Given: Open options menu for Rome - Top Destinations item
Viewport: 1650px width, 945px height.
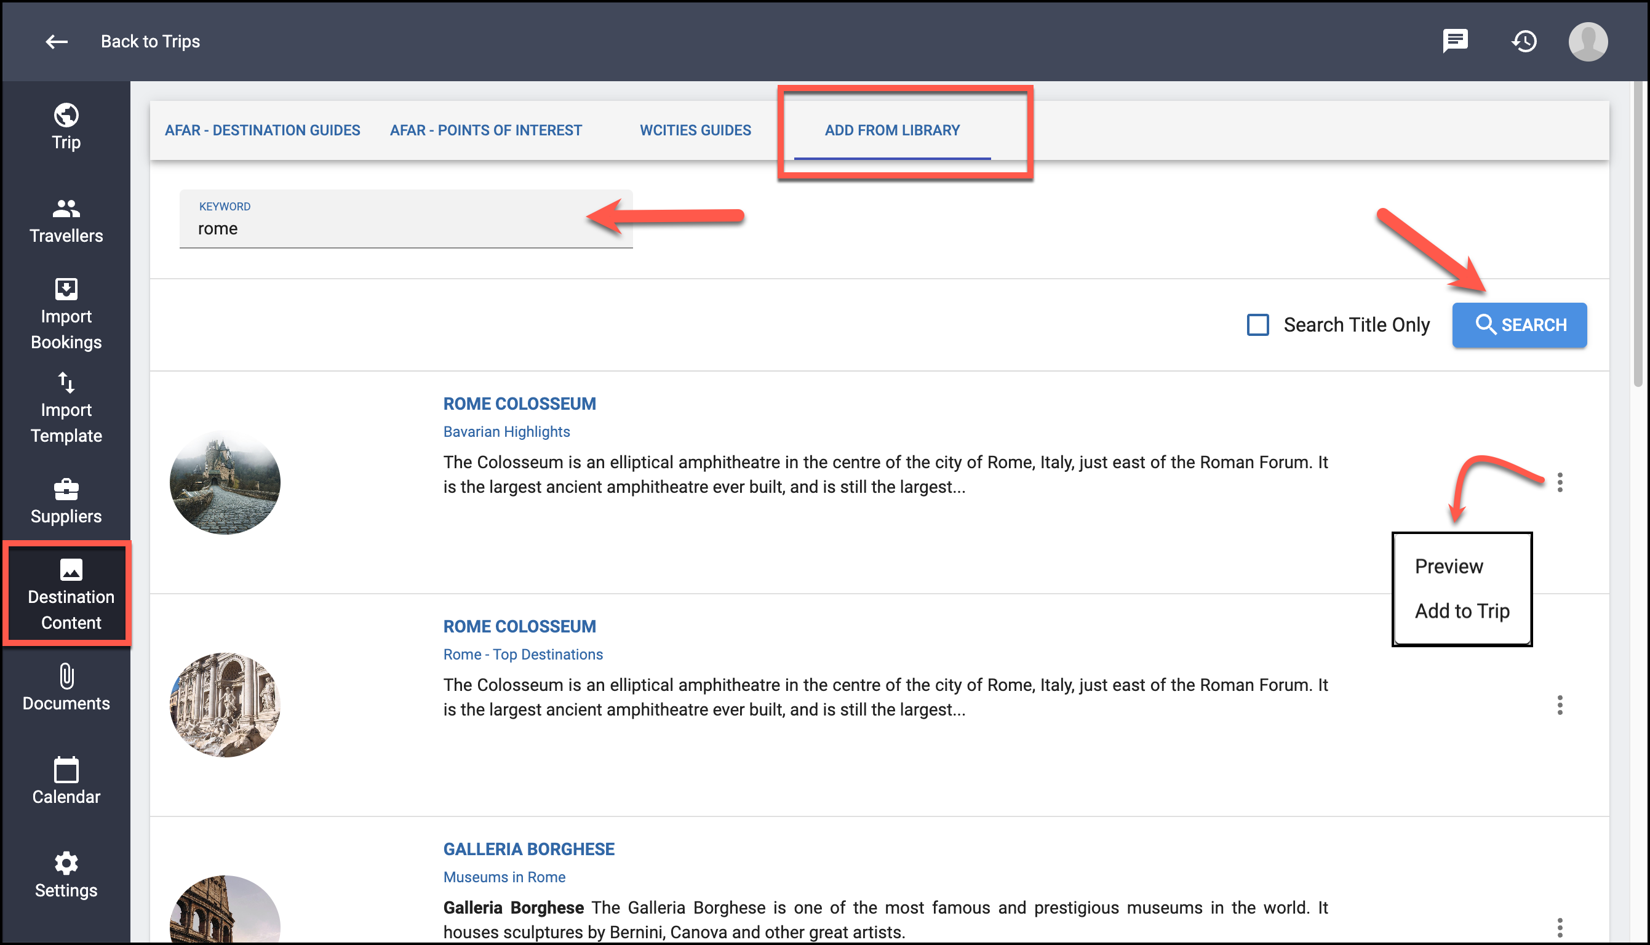Looking at the screenshot, I should click(1560, 705).
